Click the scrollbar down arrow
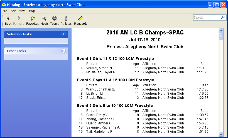 tap(221, 134)
